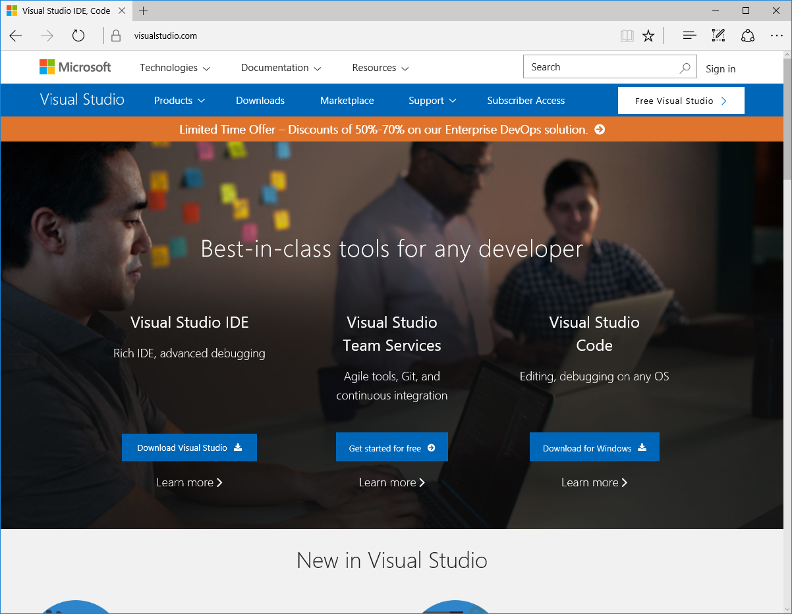Expand the Support dropdown menu
Screen dimensions: 792x614
click(x=432, y=101)
